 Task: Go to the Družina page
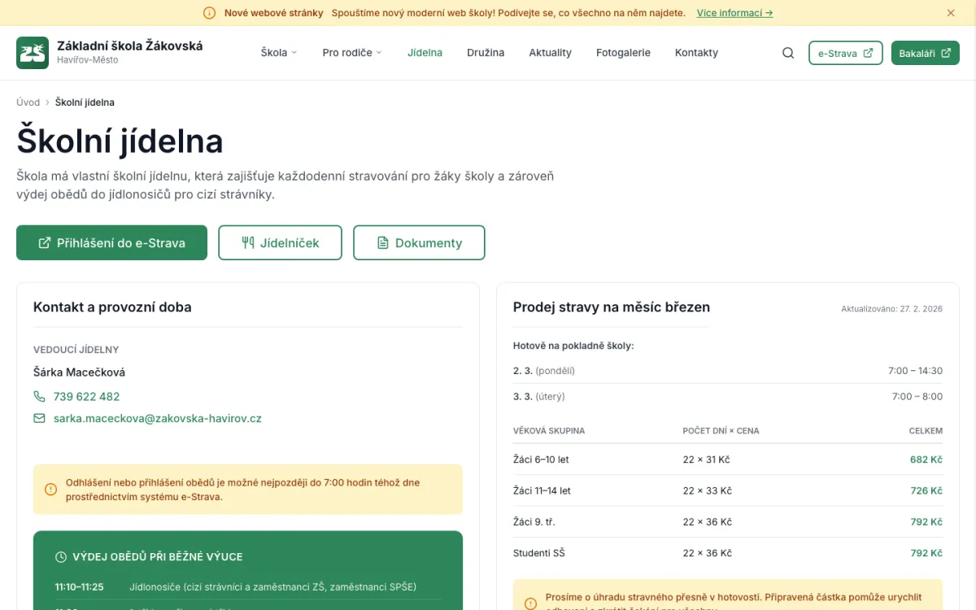click(x=486, y=53)
